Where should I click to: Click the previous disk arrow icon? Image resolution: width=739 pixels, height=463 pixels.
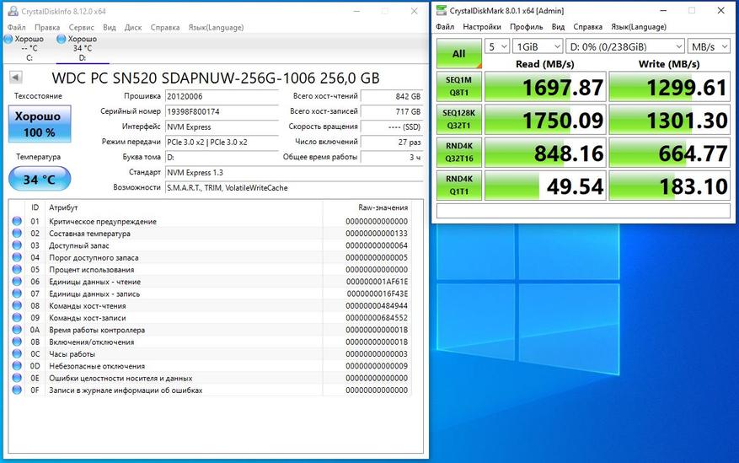[x=15, y=77]
